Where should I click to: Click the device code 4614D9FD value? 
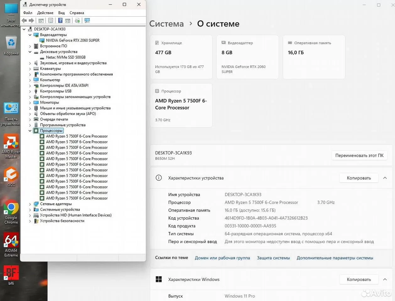[x=266, y=218]
